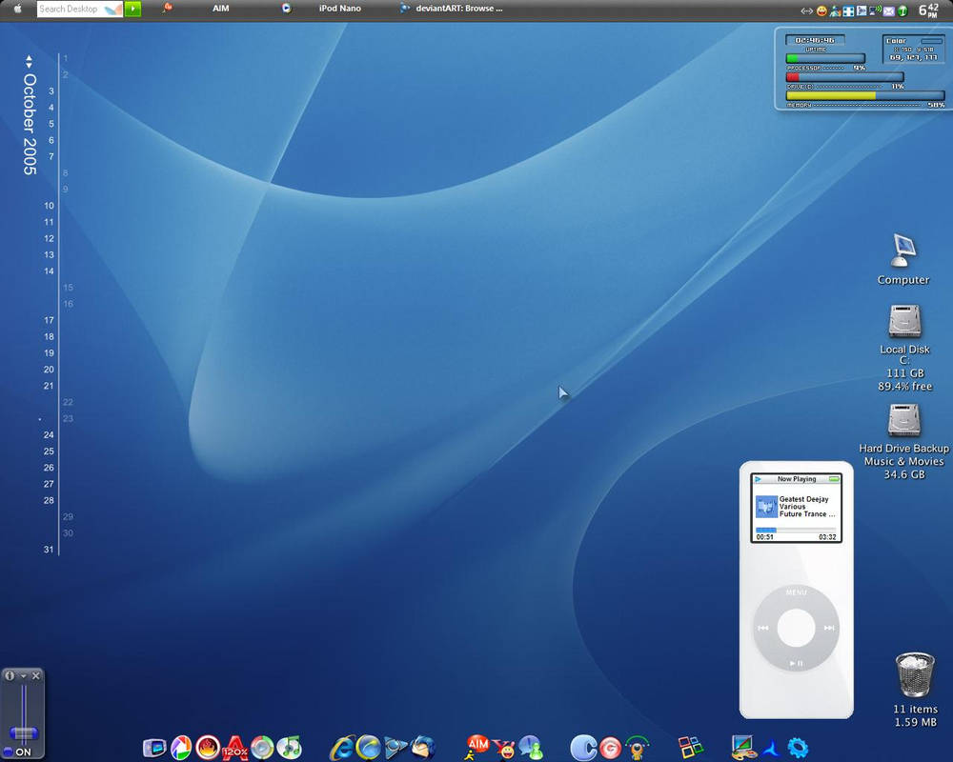
Task: Click the iPod center select button
Action: tap(796, 628)
